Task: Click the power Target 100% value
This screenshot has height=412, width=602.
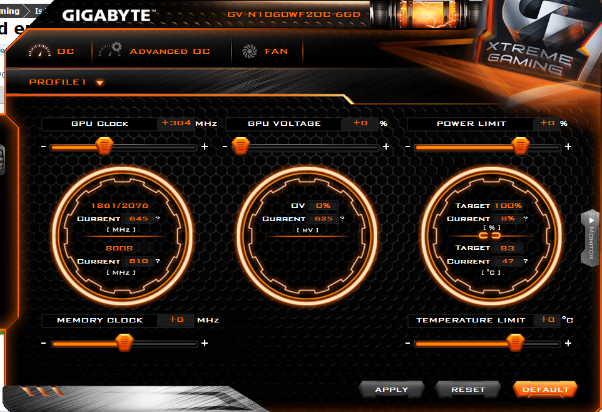Action: coord(508,205)
